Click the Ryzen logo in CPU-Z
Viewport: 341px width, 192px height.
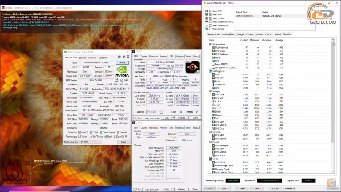(192, 67)
